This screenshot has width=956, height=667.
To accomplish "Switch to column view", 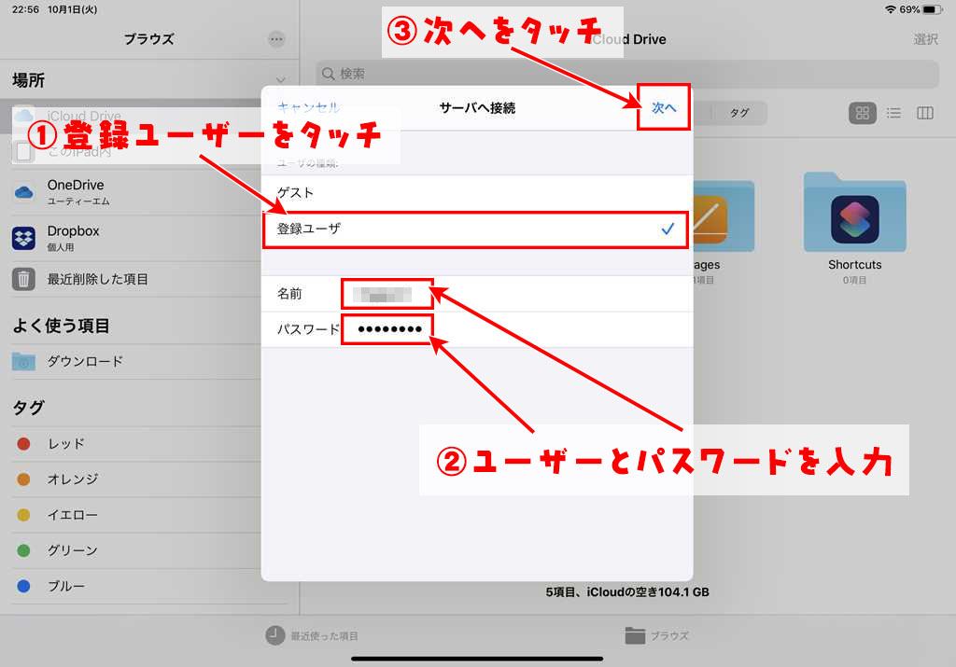I will tap(925, 113).
